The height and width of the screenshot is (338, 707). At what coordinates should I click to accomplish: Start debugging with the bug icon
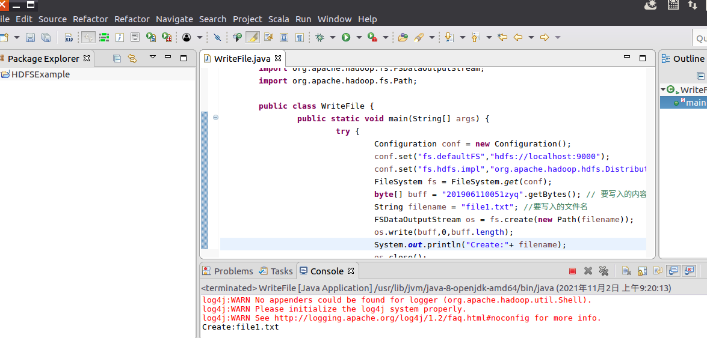(x=320, y=37)
